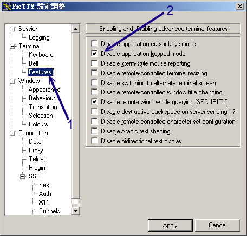Uncheck Disable remote window title querying
Screen dimensions: 247x236
(94, 102)
